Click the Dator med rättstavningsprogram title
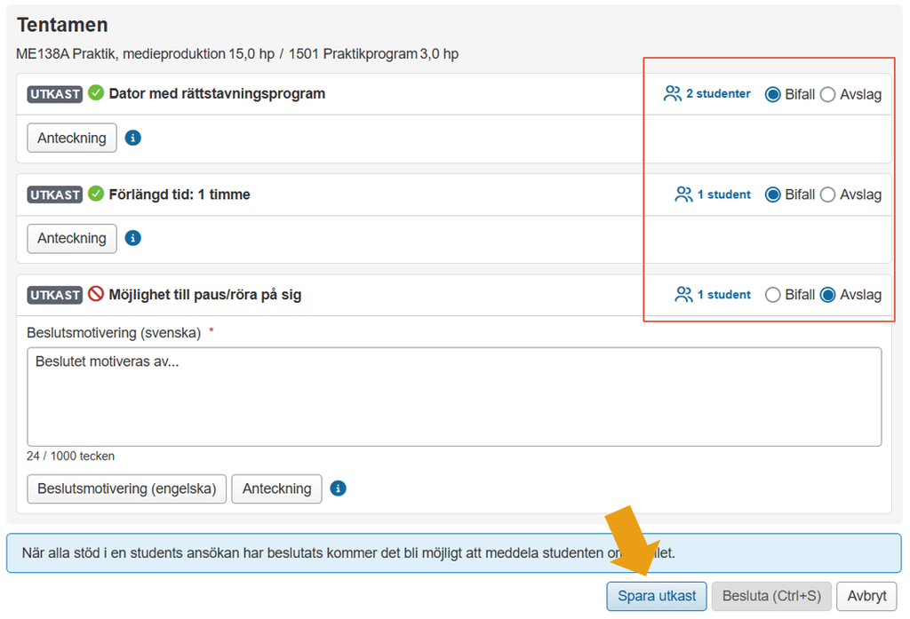This screenshot has width=910, height=619. coord(217,93)
